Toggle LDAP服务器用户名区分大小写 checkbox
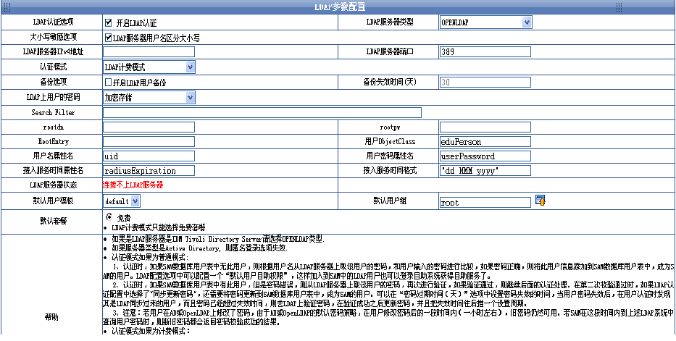The image size is (676, 341). [109, 37]
